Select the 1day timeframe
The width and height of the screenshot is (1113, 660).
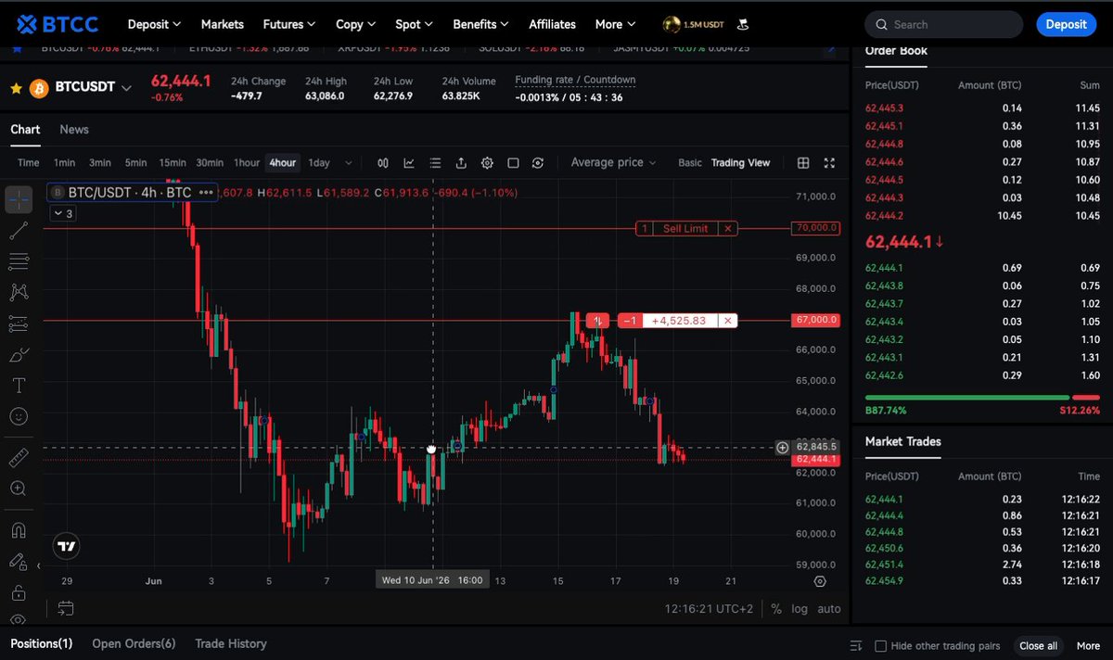tap(319, 163)
